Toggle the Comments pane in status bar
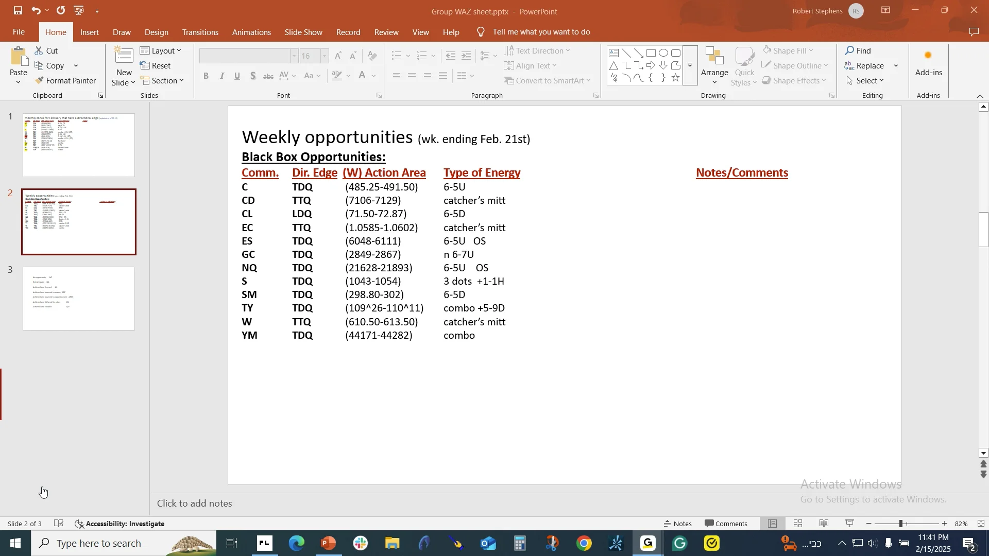989x556 pixels. (x=726, y=524)
